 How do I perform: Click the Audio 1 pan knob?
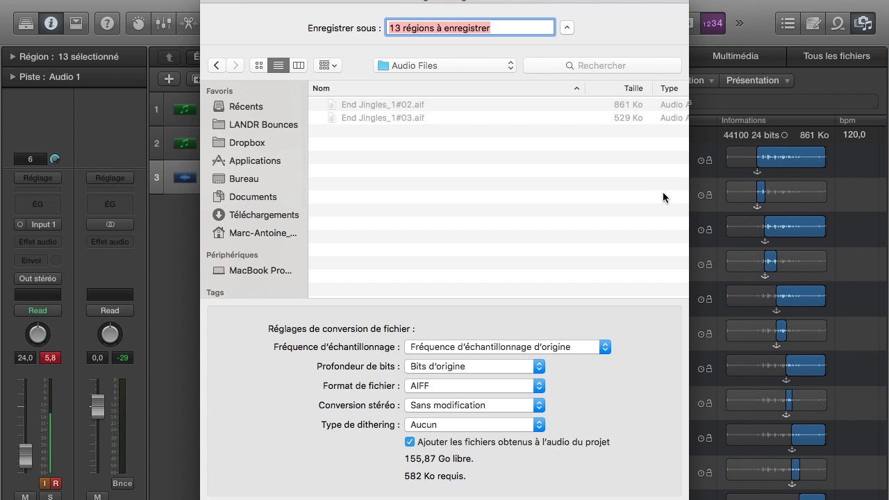tap(38, 335)
